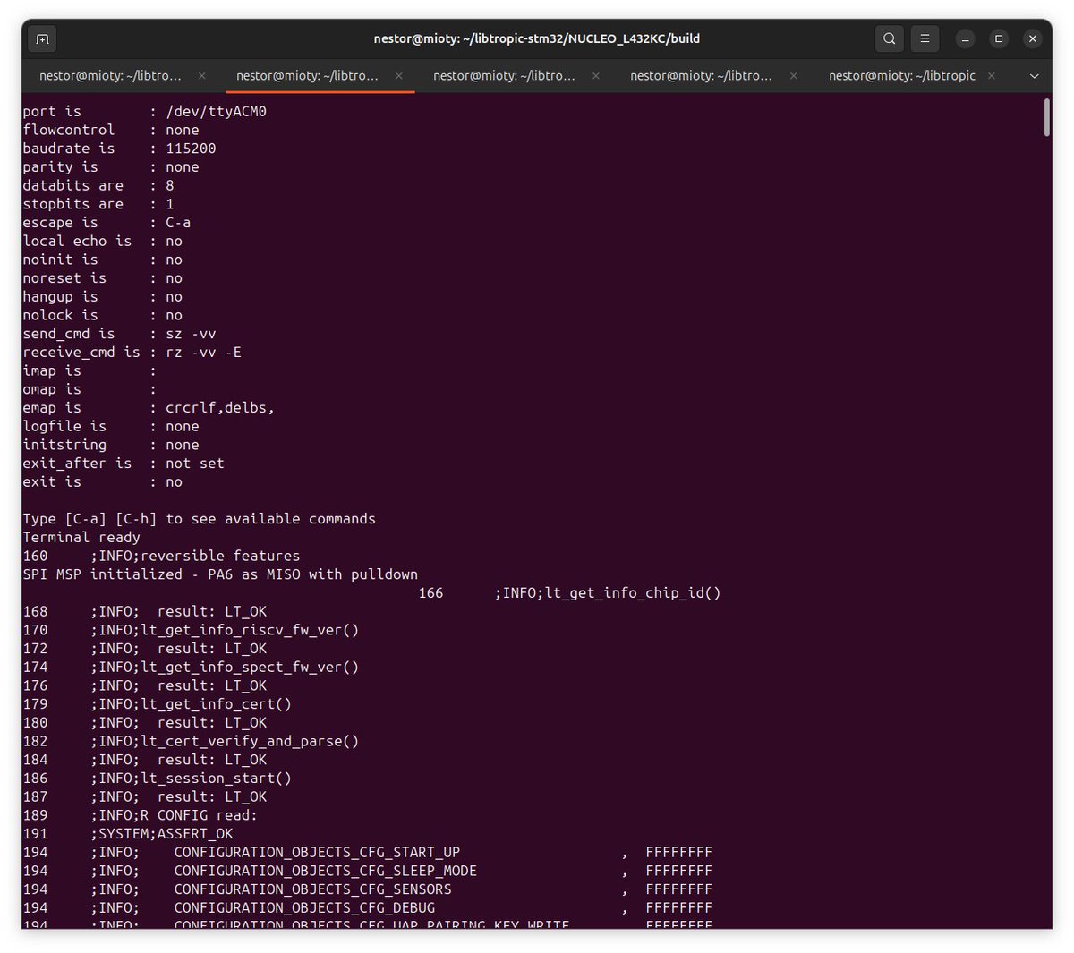The image size is (1074, 953).
Task: Switch to the tab titled ~/libtropic
Action: click(902, 76)
